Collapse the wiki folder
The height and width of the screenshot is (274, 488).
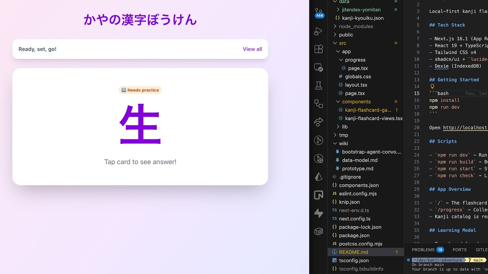pyautogui.click(x=335, y=143)
